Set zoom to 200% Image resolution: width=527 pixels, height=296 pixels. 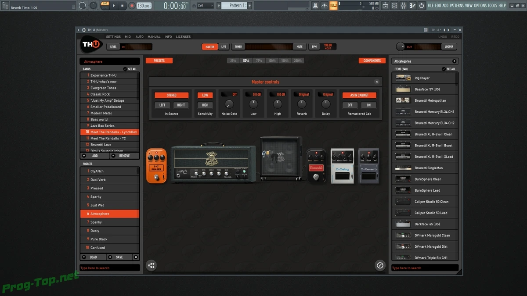point(298,61)
